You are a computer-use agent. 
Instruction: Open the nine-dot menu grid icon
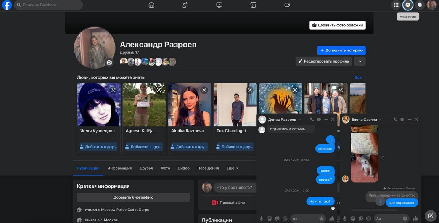click(396, 5)
